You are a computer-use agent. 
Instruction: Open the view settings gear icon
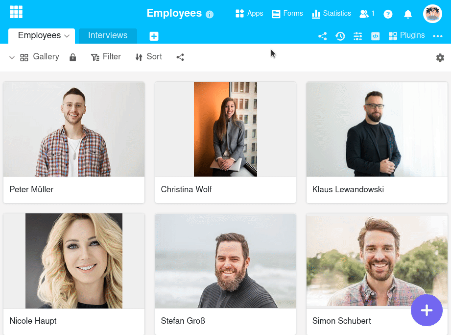pyautogui.click(x=440, y=57)
